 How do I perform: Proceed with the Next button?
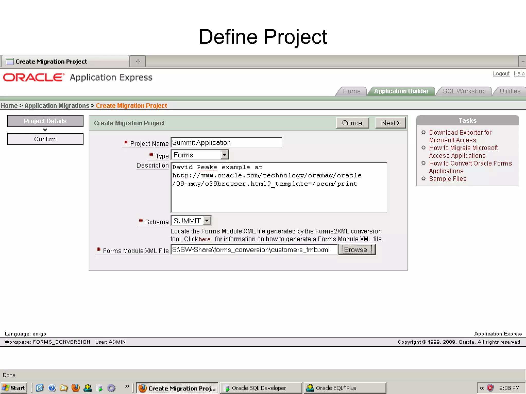(x=390, y=123)
